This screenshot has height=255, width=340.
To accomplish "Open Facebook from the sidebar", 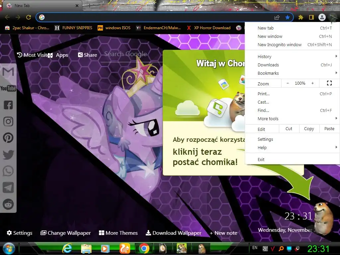I will click(8, 105).
